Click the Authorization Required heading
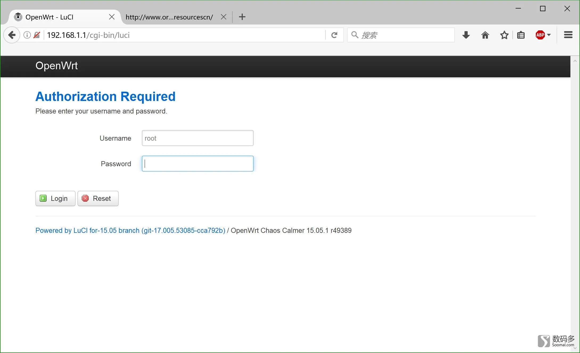This screenshot has width=580, height=353. (x=105, y=96)
